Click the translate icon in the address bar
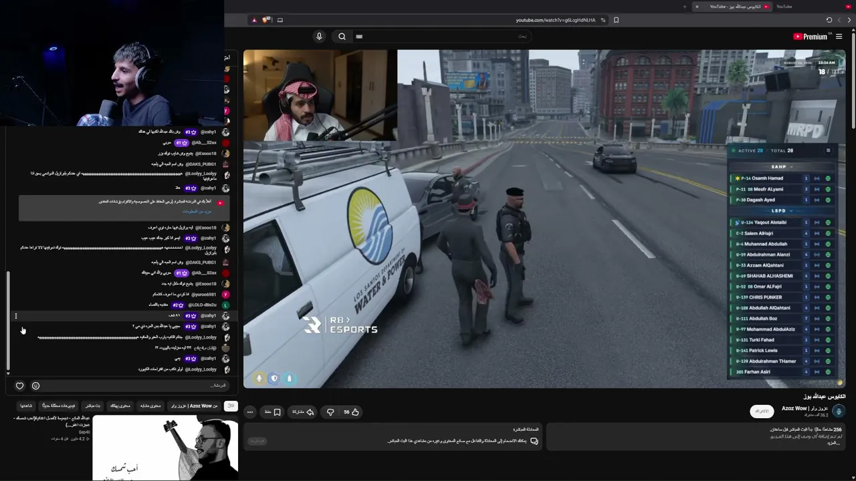 603,20
